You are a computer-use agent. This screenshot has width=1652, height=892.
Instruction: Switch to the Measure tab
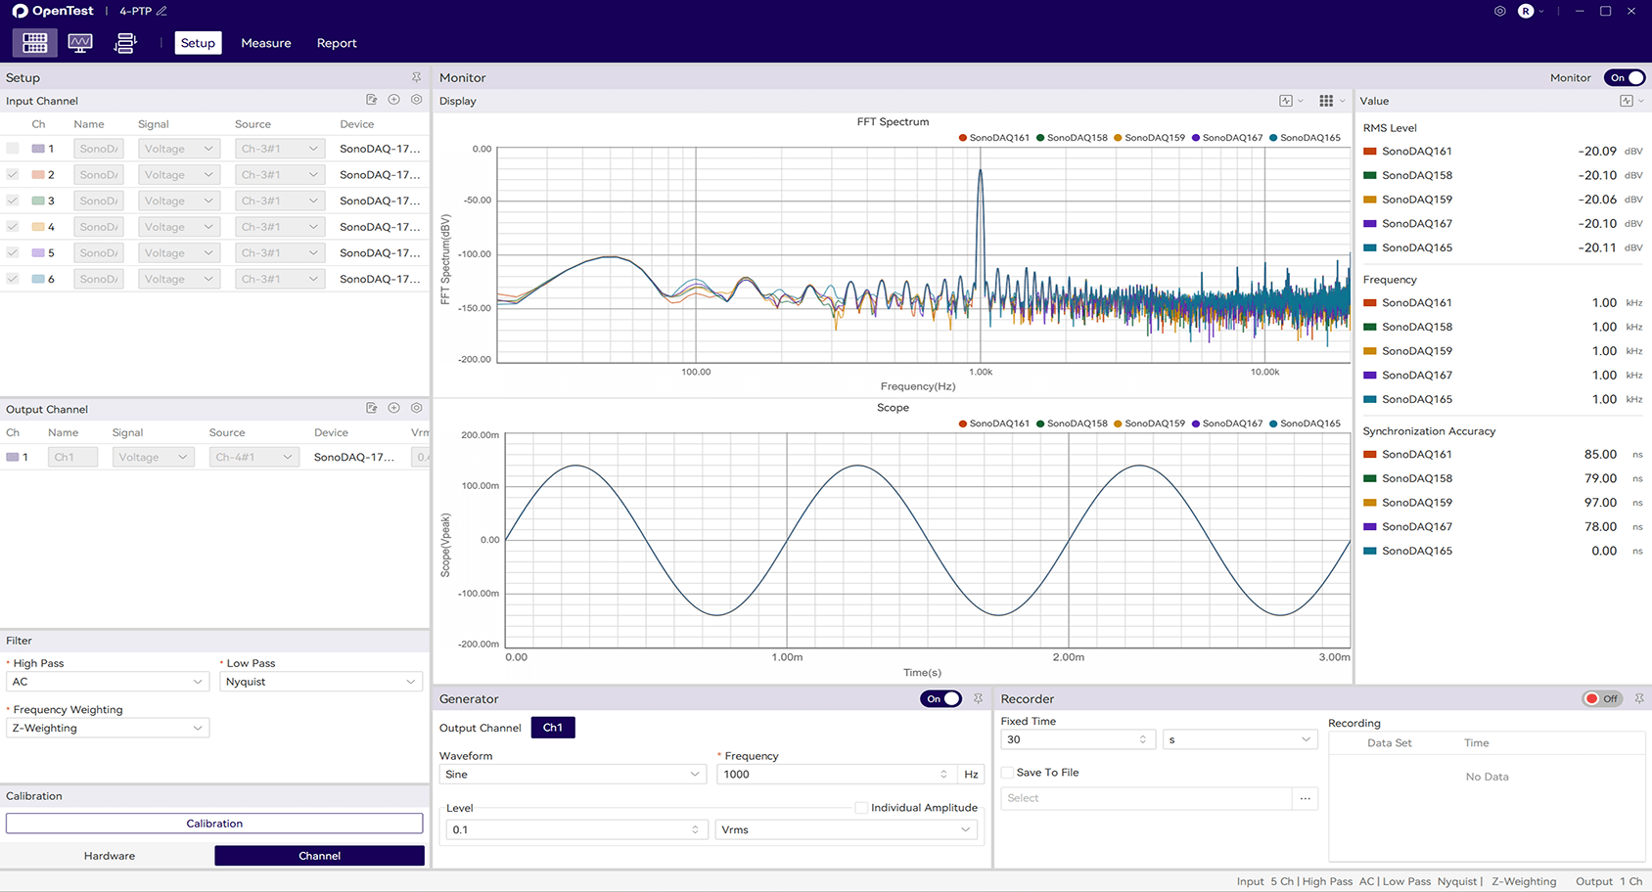[266, 43]
